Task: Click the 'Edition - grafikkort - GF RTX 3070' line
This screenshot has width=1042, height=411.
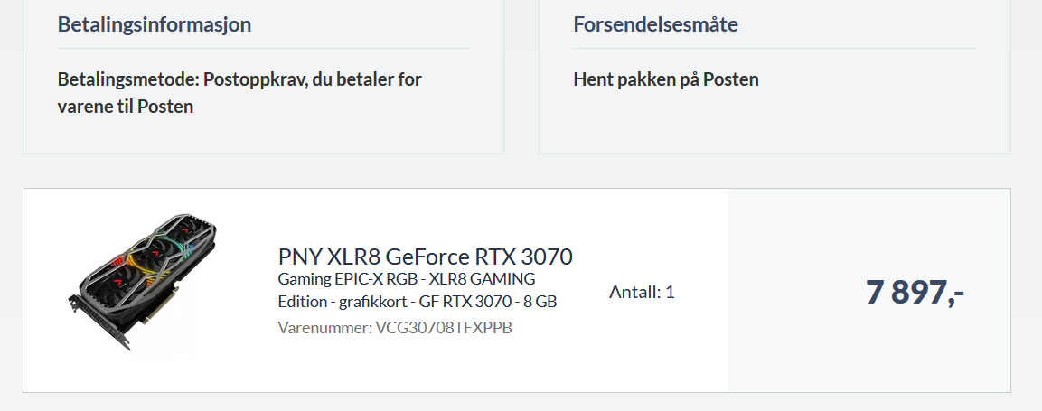Action: pyautogui.click(x=418, y=302)
